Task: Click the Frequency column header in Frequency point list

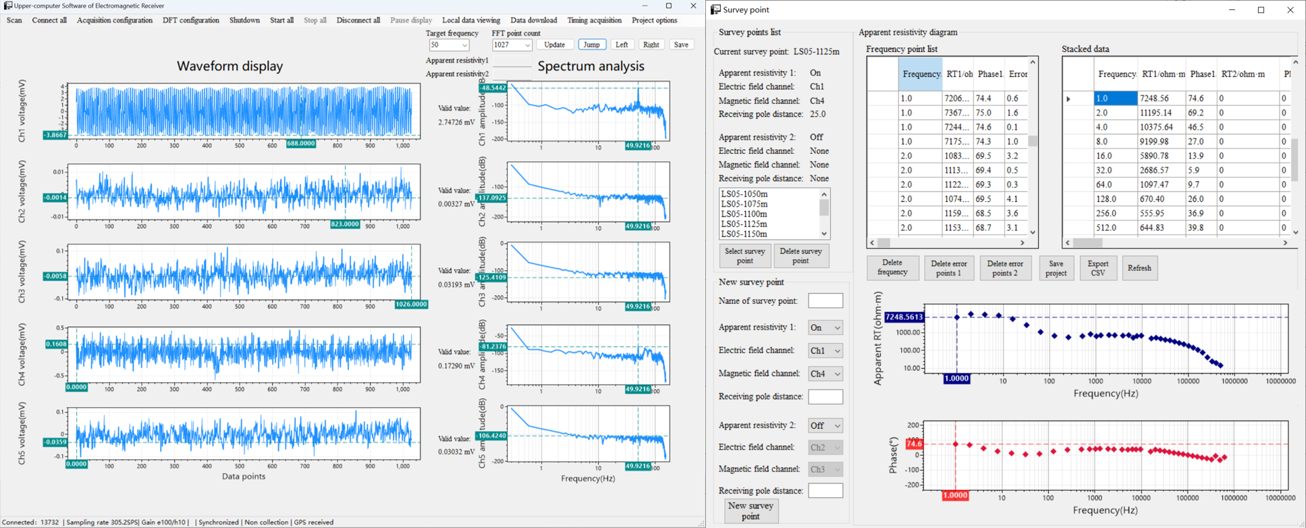Action: coord(920,74)
